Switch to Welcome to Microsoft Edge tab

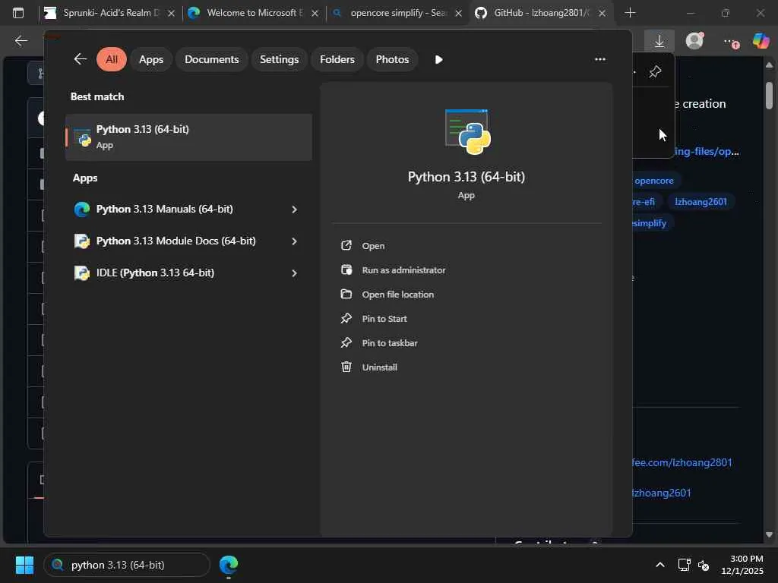[253, 13]
